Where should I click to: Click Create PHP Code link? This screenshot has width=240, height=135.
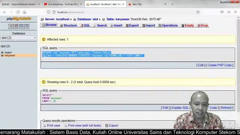[219, 65]
